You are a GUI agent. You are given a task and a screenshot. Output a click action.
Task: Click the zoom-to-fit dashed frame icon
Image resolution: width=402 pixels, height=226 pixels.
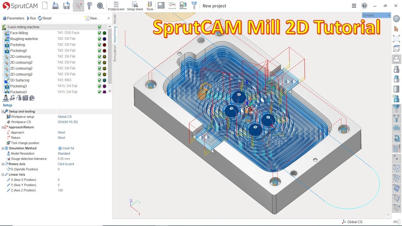point(396,39)
